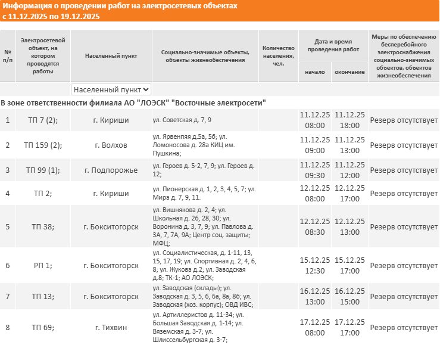Select start time "17.12.25 08:00"

[315, 327]
